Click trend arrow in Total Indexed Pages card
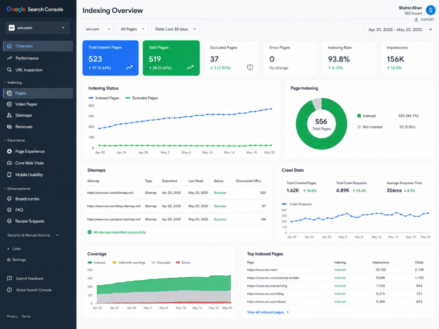 point(129,68)
